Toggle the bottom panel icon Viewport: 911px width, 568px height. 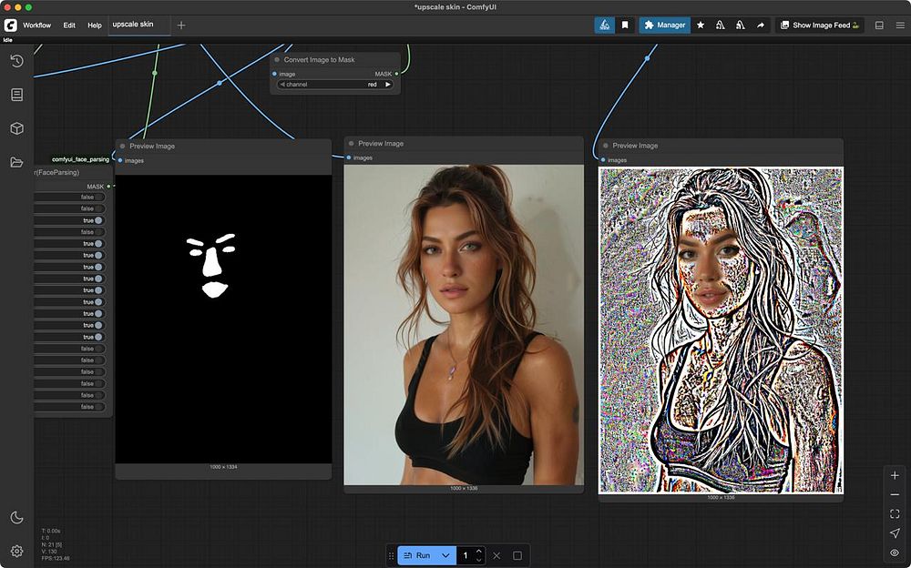click(x=879, y=25)
